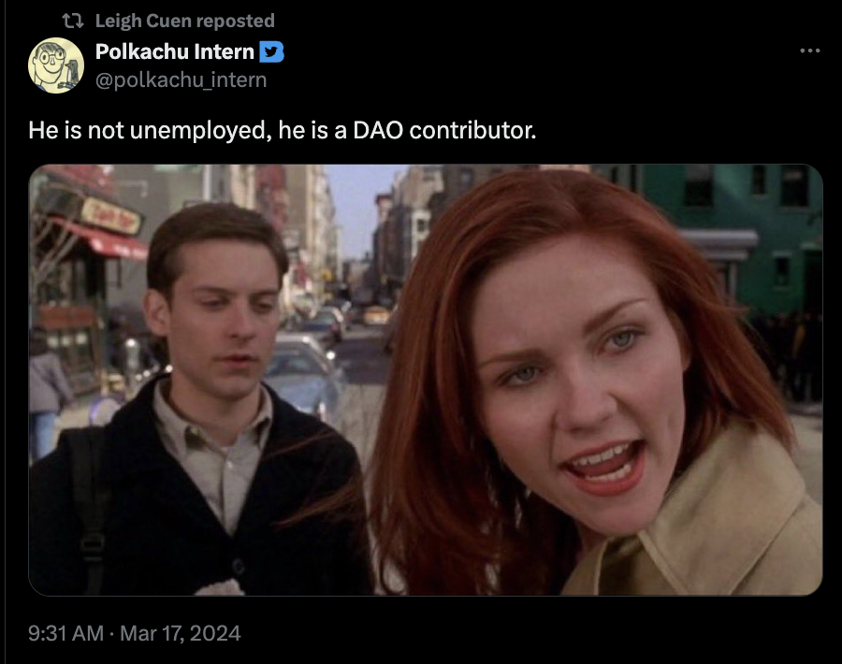Click the Mar 17, 2024 date
Image resolution: width=842 pixels, height=664 pixels.
[181, 633]
